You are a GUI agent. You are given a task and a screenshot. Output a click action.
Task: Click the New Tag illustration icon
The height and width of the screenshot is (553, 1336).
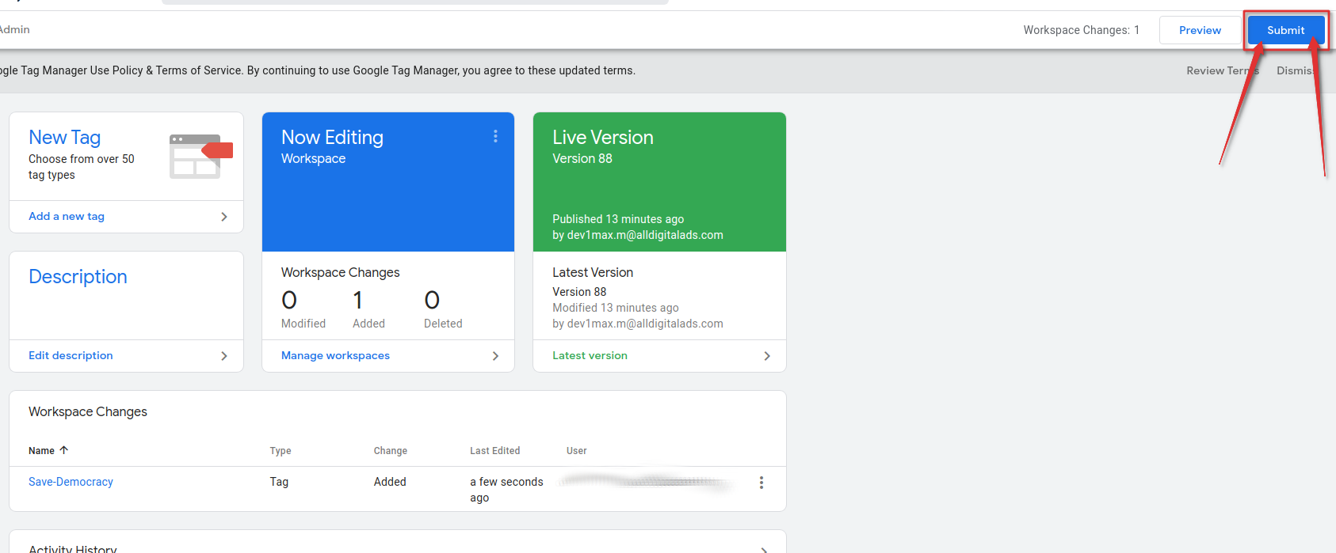coord(201,156)
